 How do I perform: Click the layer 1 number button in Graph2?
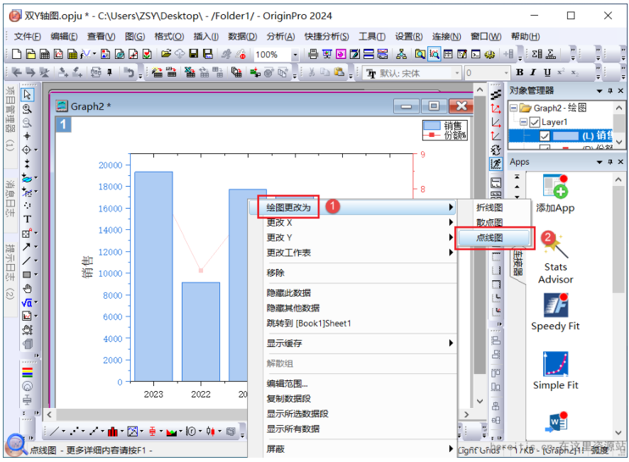(x=63, y=125)
